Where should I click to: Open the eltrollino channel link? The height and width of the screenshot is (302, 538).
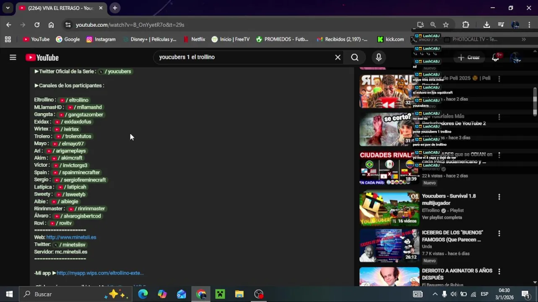coord(74,100)
